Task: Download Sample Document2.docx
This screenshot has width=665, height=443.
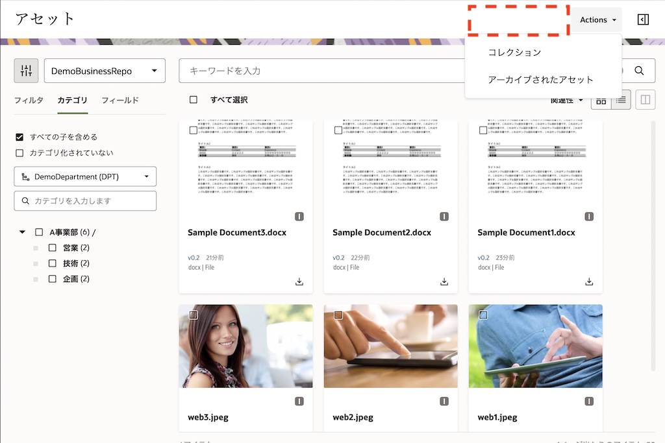Action: coord(444,281)
